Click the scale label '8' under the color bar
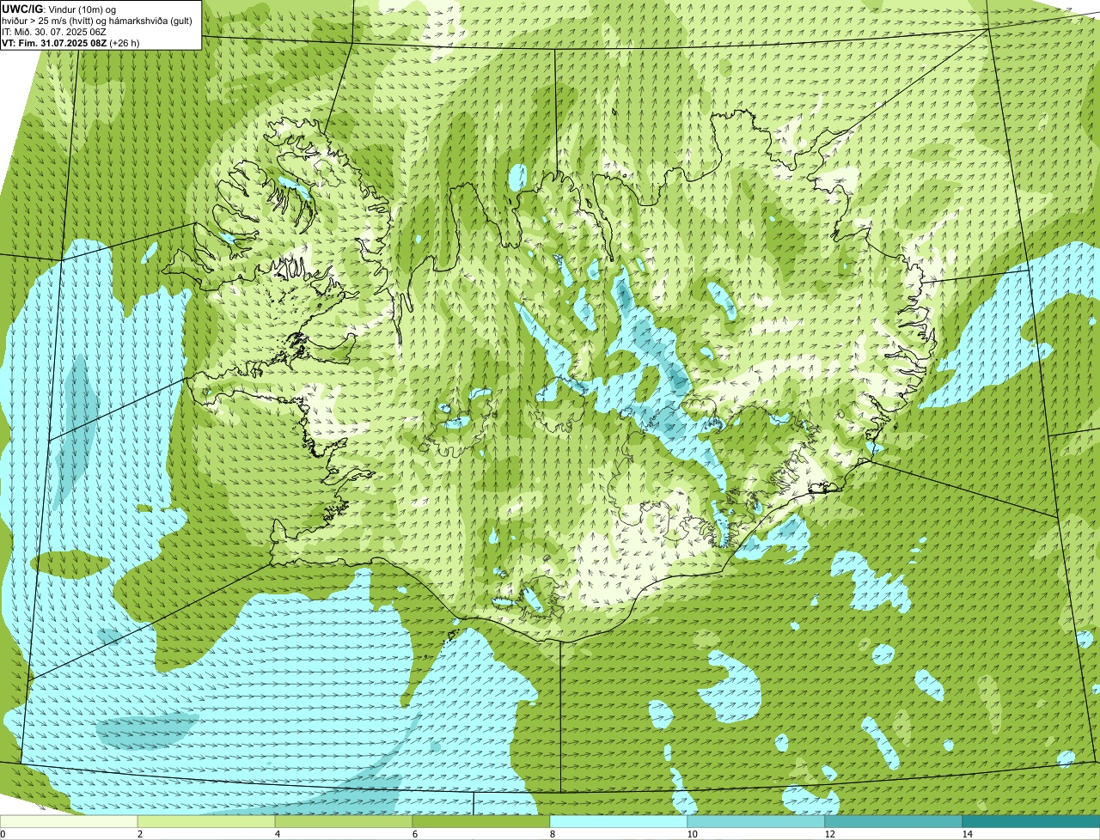 552,834
